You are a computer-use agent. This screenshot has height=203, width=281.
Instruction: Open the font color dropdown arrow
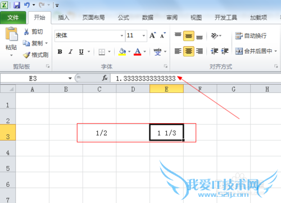[144, 52]
